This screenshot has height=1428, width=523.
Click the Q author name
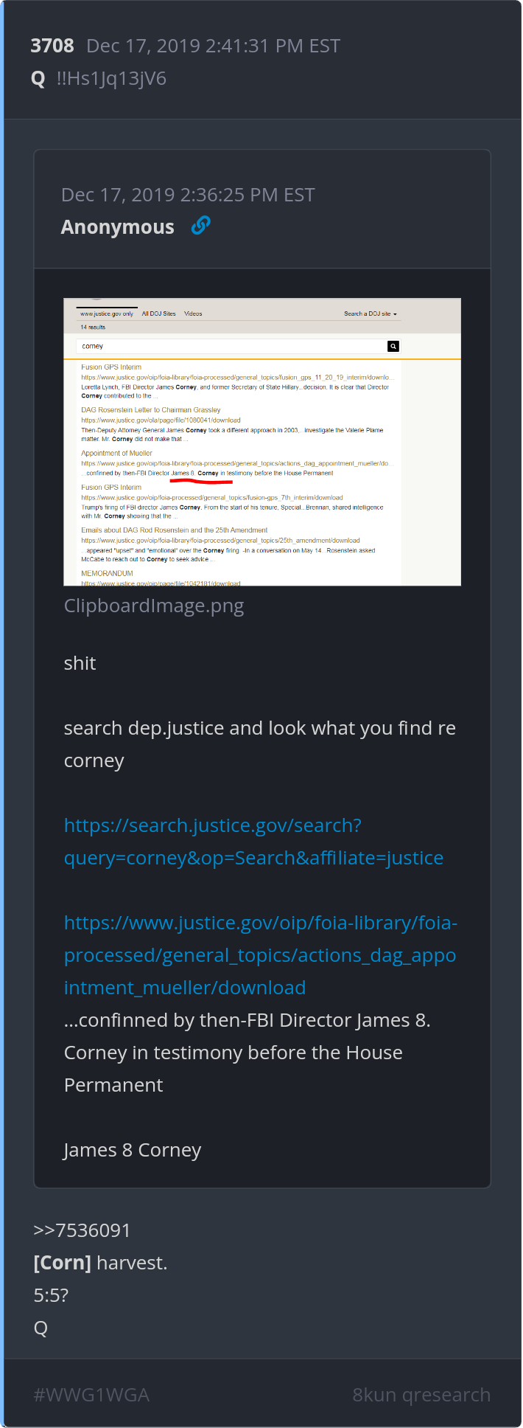coord(38,79)
